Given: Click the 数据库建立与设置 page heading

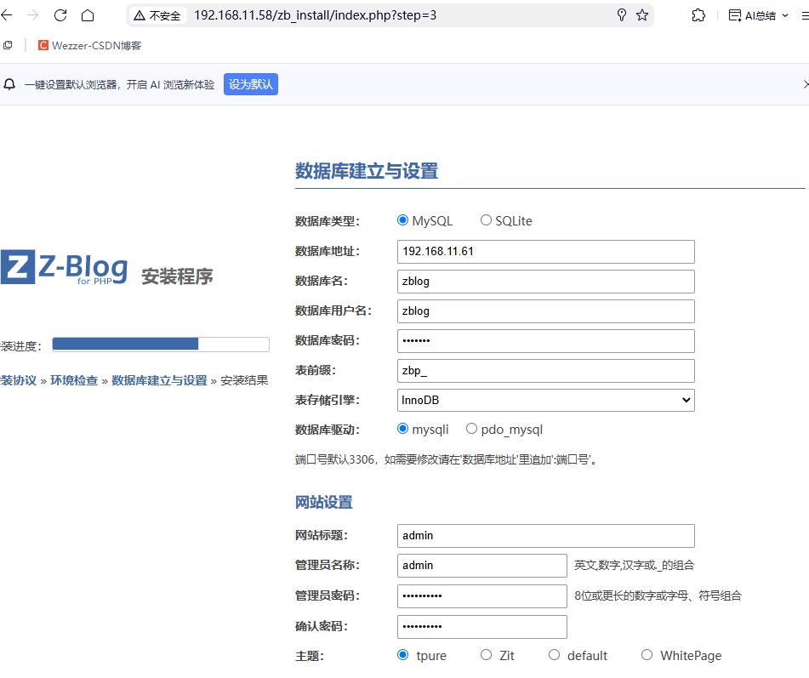Looking at the screenshot, I should 367,171.
